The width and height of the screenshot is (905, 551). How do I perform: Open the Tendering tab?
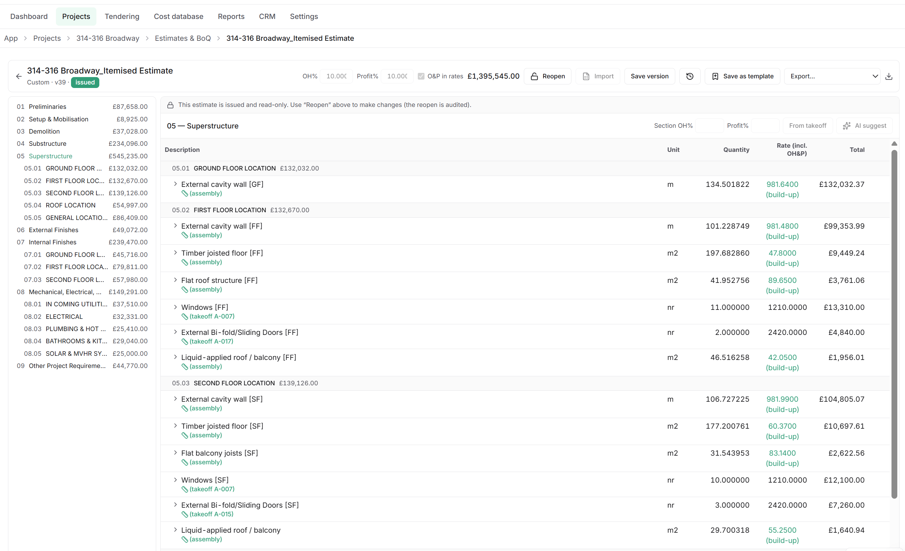coord(122,16)
